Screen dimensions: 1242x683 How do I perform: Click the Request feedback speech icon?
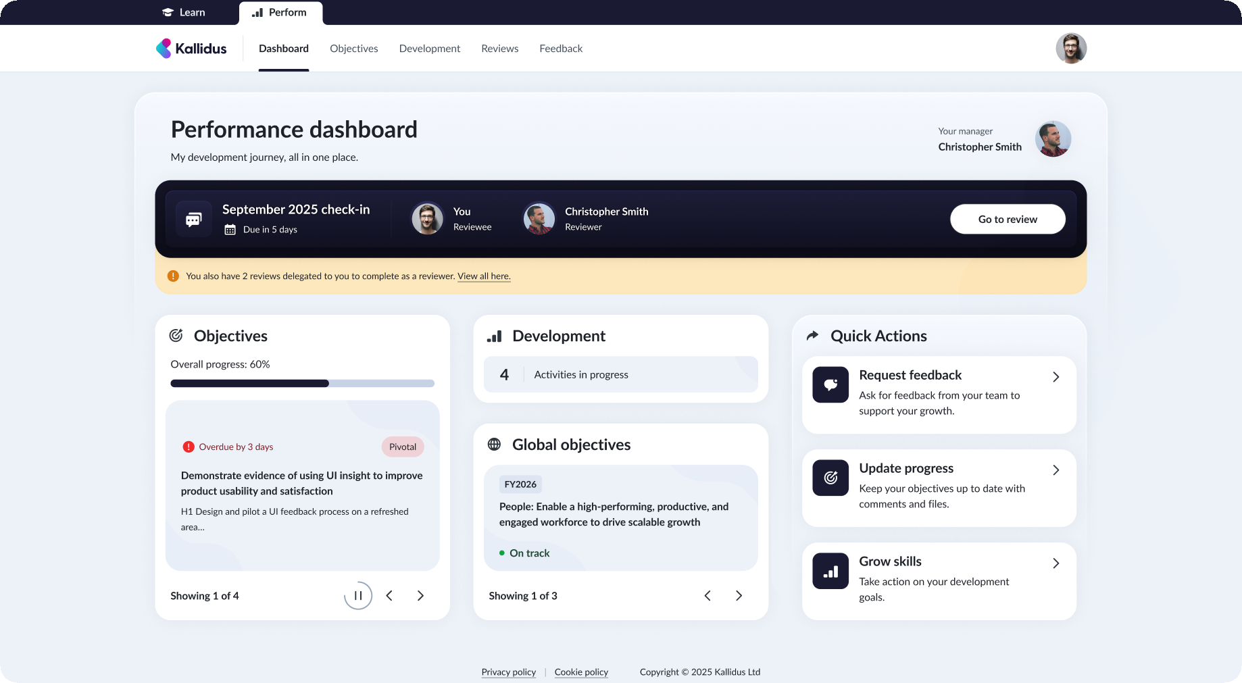pyautogui.click(x=830, y=385)
